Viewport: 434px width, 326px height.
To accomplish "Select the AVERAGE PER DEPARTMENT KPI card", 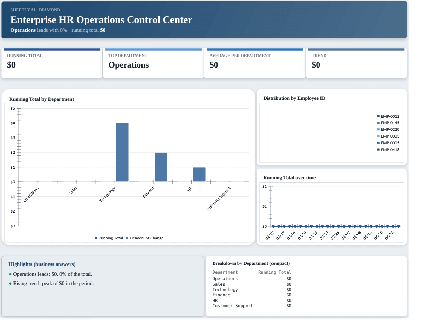I will point(255,63).
